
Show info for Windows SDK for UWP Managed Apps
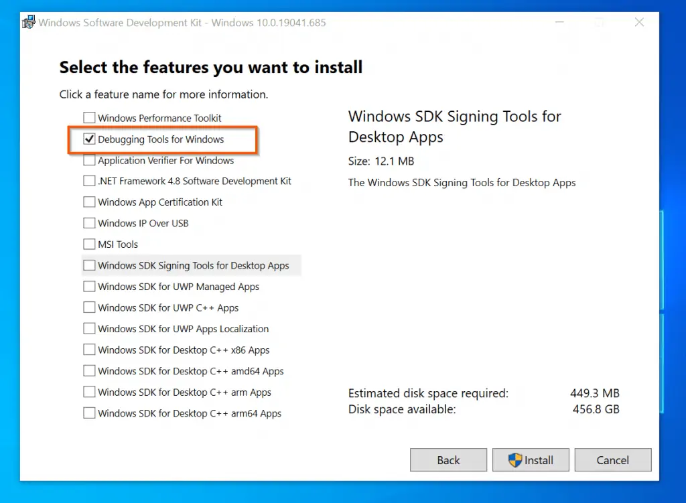coord(178,287)
